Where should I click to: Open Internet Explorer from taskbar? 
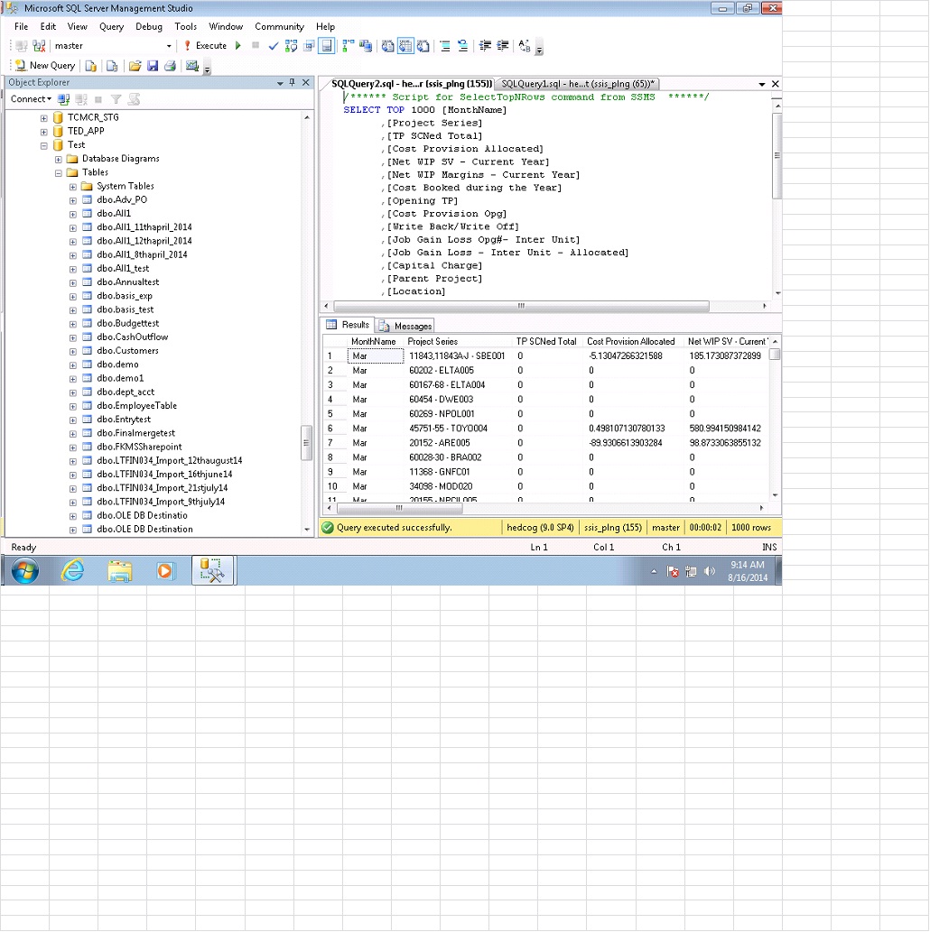pyautogui.click(x=72, y=570)
